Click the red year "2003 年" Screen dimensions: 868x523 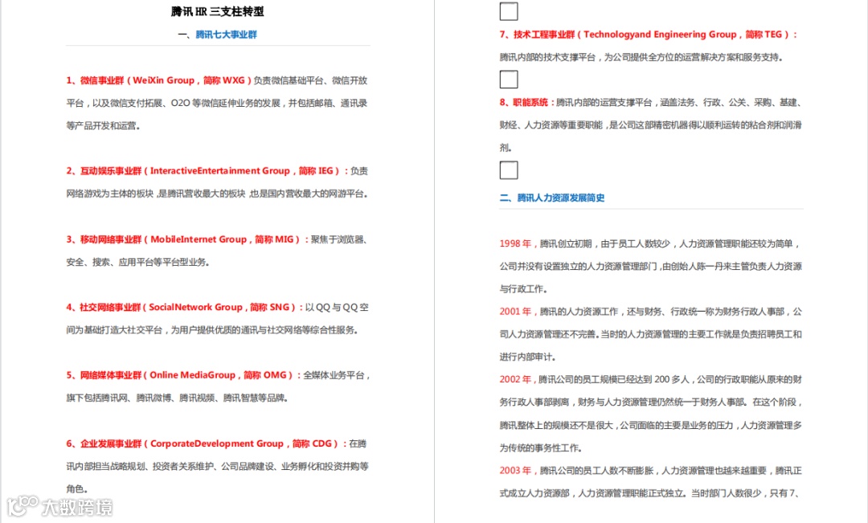click(x=515, y=471)
